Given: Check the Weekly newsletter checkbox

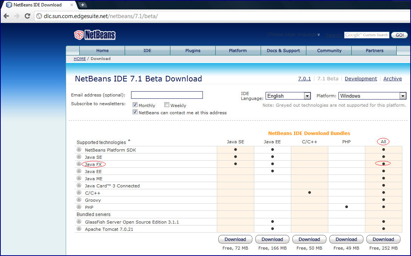Looking at the screenshot, I should coord(167,105).
